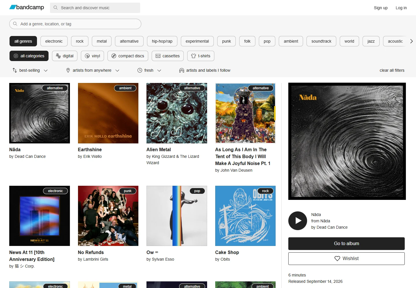This screenshot has height=288, width=416.
Task: Click Sign up link
Action: click(381, 8)
